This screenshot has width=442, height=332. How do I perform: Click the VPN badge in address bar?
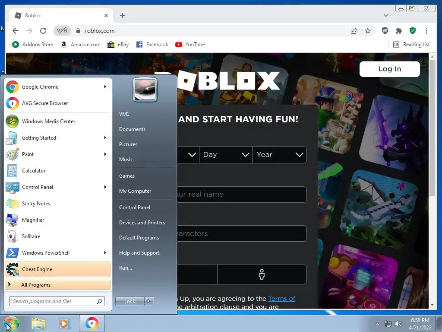coord(62,31)
